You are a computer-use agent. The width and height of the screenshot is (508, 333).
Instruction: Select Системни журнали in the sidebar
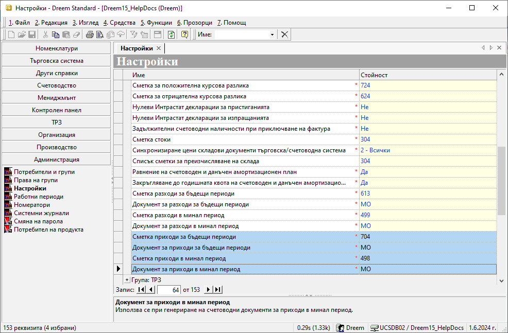(x=41, y=213)
